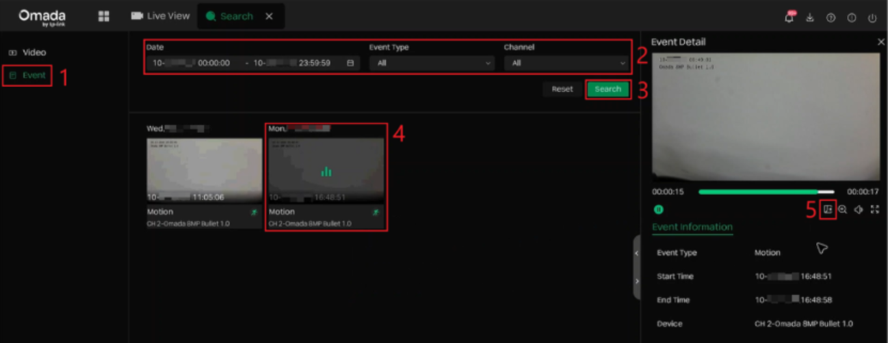Viewport: 888px width, 343px height.
Task: Open the date range calendar icon
Action: coord(350,63)
